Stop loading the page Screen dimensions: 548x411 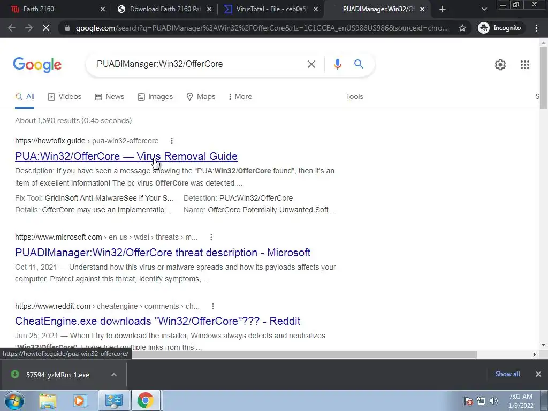tap(46, 28)
